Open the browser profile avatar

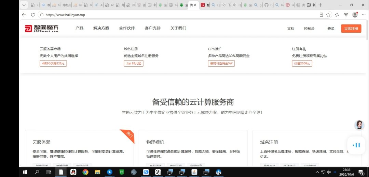tap(355, 15)
